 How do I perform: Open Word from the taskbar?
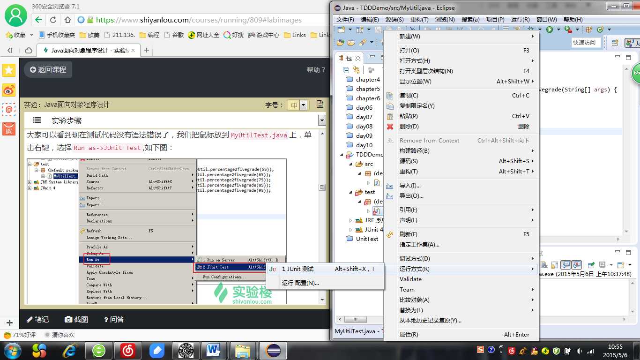click(x=213, y=350)
